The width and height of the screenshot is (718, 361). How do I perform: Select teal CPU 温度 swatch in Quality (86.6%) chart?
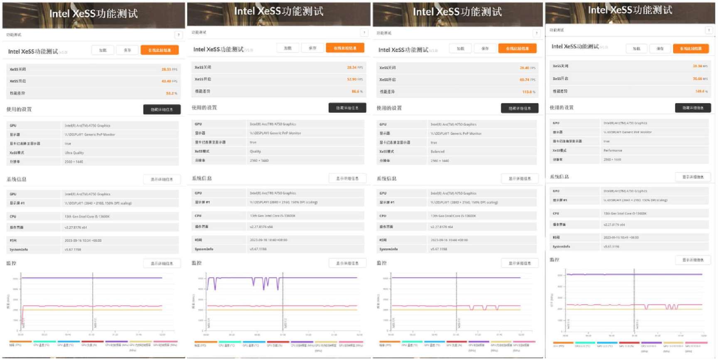pyautogui.click(x=230, y=342)
